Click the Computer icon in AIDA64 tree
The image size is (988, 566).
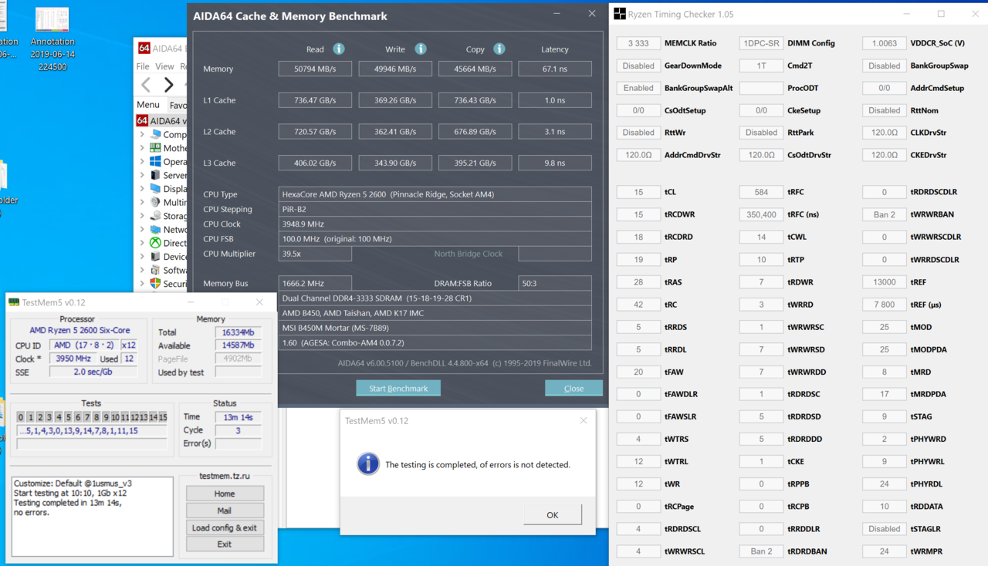155,134
